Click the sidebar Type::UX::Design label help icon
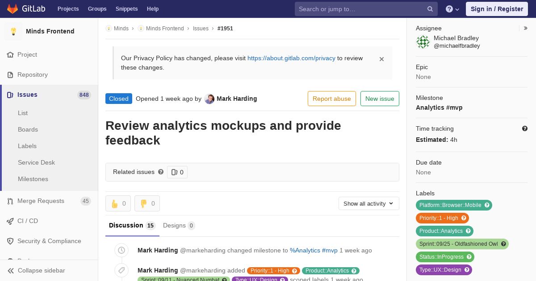 (x=467, y=270)
